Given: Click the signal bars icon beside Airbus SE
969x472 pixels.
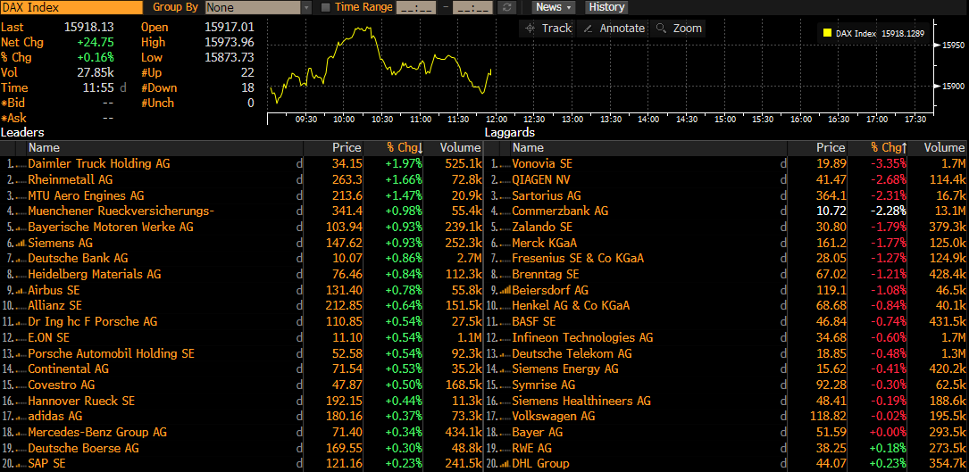Looking at the screenshot, I should pyautogui.click(x=20, y=290).
